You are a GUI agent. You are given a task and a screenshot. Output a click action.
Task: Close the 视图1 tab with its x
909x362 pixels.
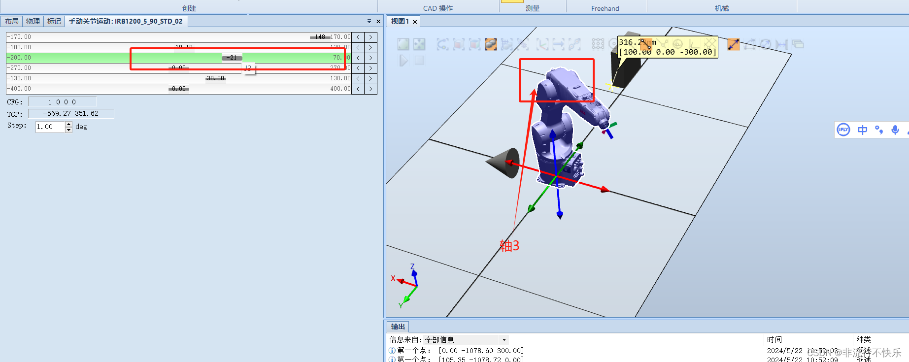(415, 22)
